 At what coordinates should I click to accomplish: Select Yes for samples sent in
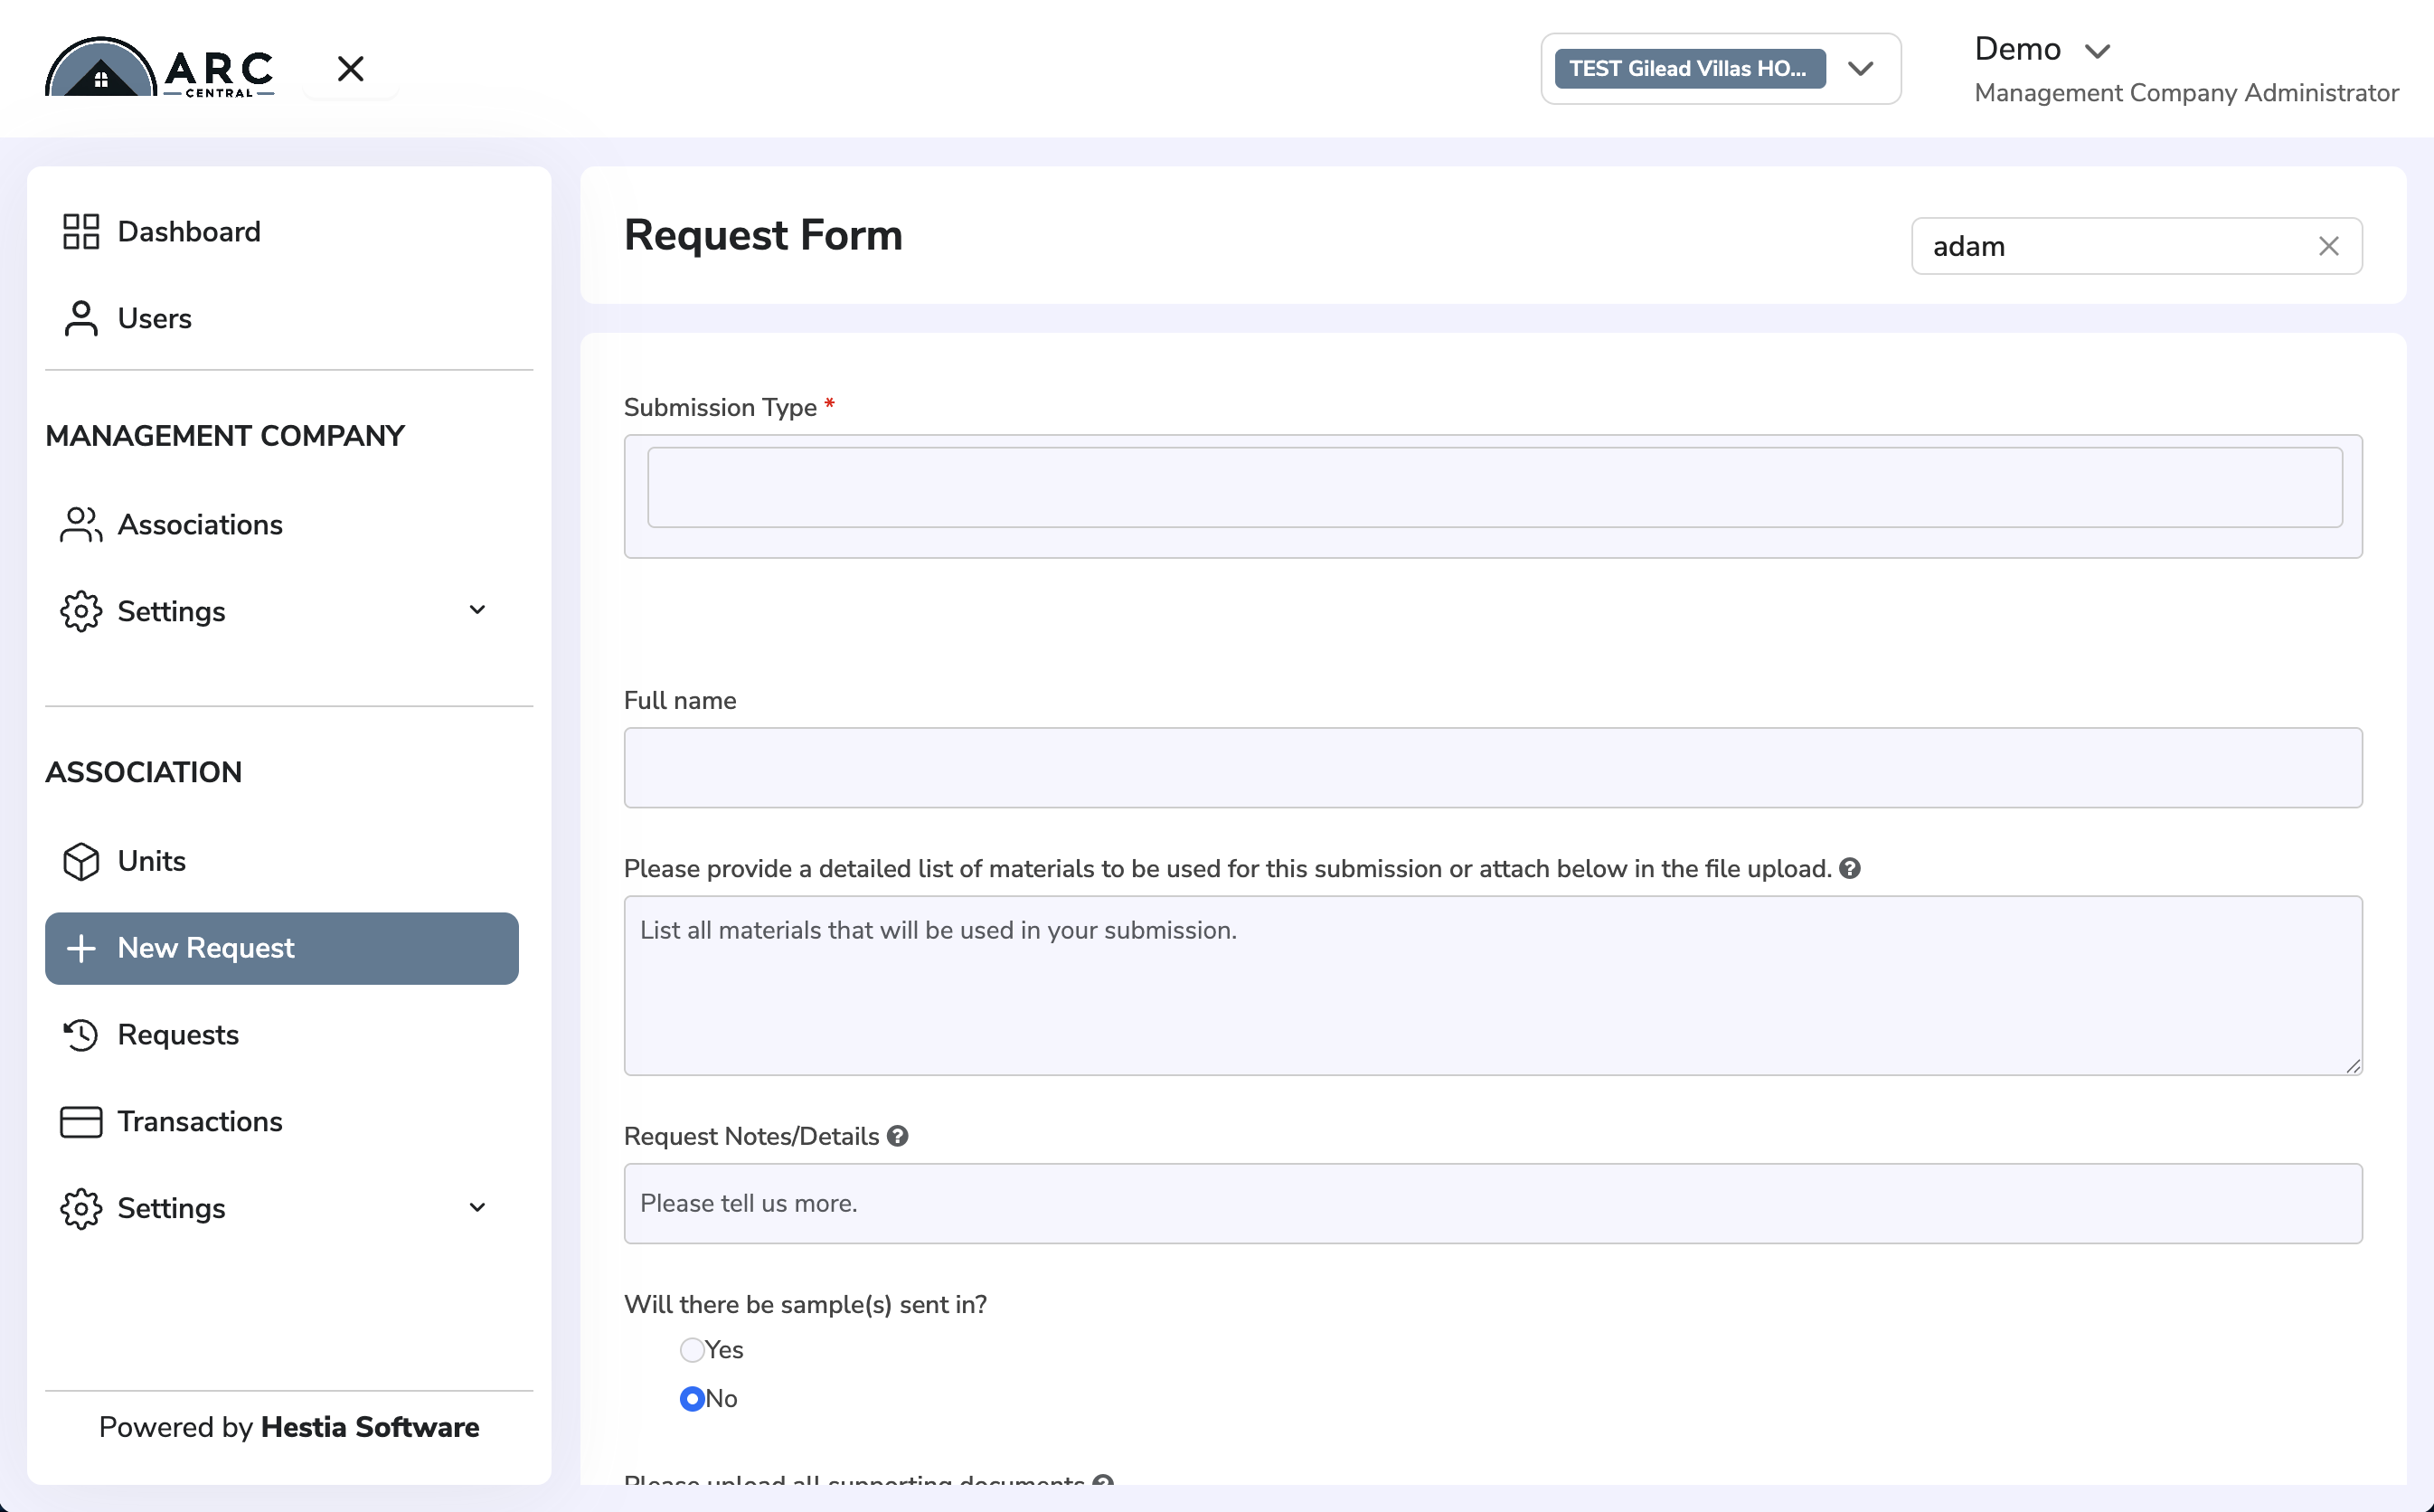692,1350
